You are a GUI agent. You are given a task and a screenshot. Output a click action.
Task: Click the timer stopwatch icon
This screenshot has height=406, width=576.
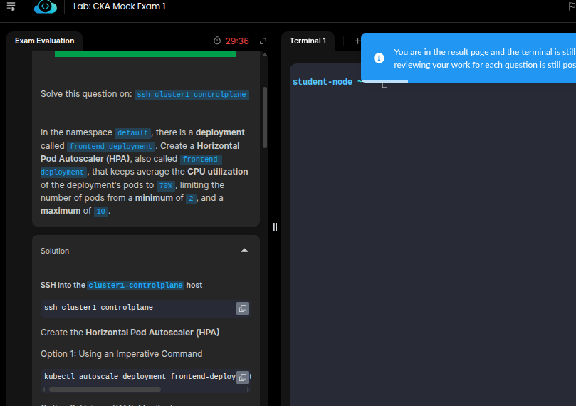(217, 41)
